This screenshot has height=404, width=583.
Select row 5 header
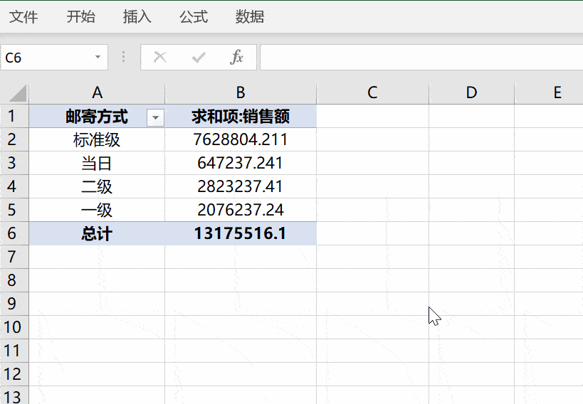(14, 210)
